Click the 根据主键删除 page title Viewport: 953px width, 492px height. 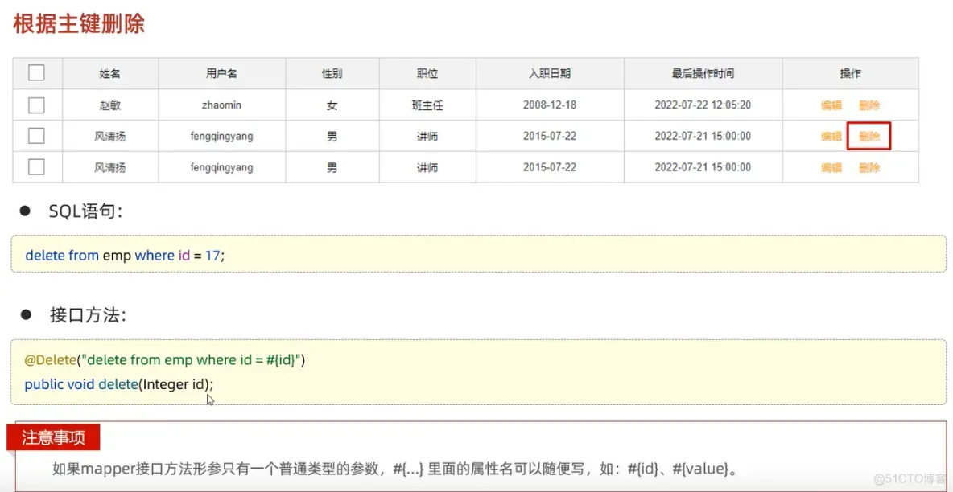click(79, 24)
